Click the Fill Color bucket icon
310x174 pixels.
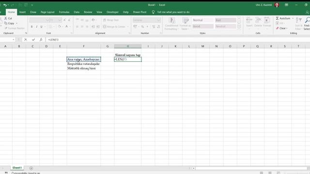[x=59, y=27]
